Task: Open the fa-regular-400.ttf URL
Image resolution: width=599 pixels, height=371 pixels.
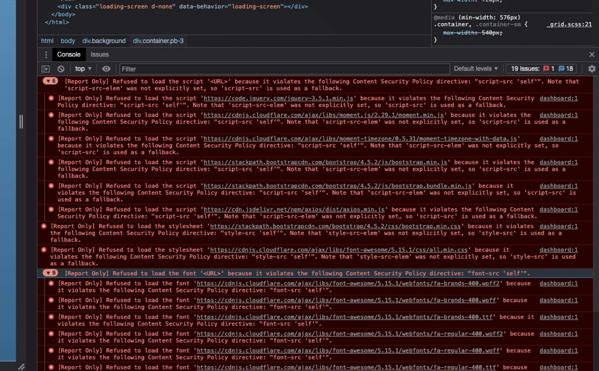Action: point(346,367)
